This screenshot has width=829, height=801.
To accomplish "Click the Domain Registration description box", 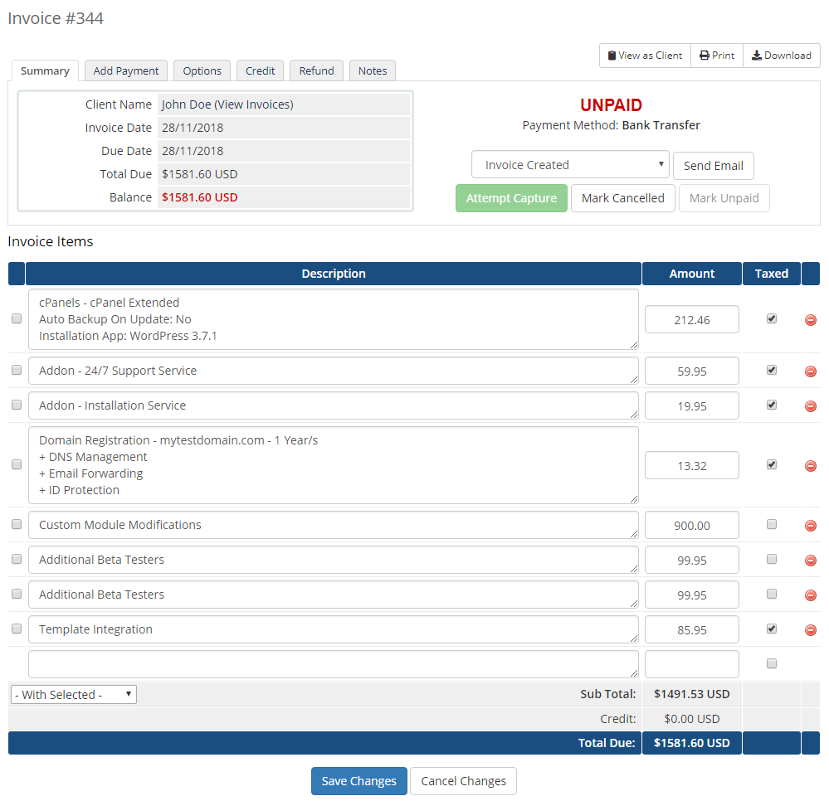I will 333,465.
